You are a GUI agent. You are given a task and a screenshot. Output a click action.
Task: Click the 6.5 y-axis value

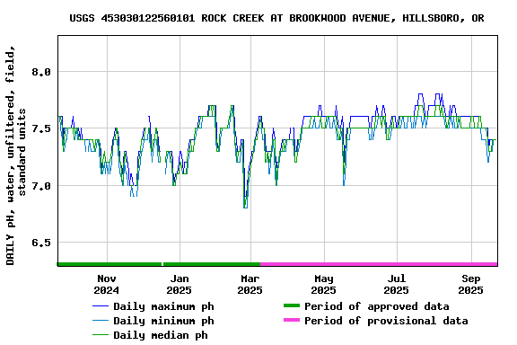click(41, 243)
